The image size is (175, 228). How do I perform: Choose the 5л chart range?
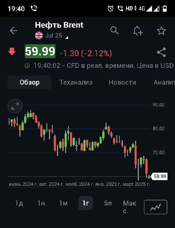point(108,203)
